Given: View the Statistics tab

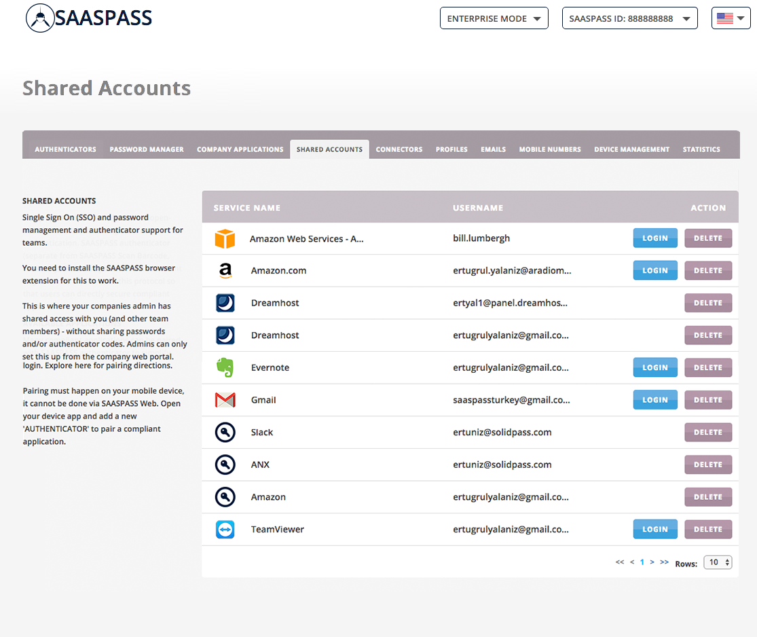Looking at the screenshot, I should [x=701, y=149].
